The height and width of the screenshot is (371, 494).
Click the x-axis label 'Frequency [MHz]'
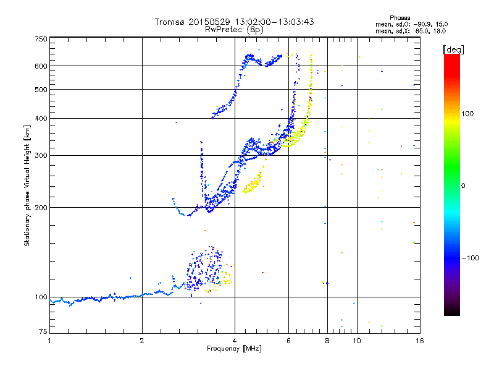pyautogui.click(x=234, y=349)
